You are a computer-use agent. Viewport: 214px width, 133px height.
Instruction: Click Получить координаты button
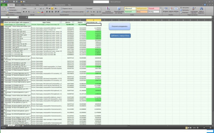click(x=119, y=26)
